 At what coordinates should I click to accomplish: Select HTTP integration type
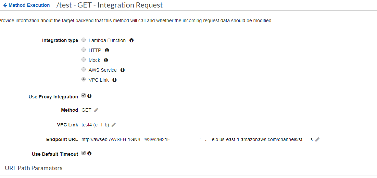(x=84, y=50)
